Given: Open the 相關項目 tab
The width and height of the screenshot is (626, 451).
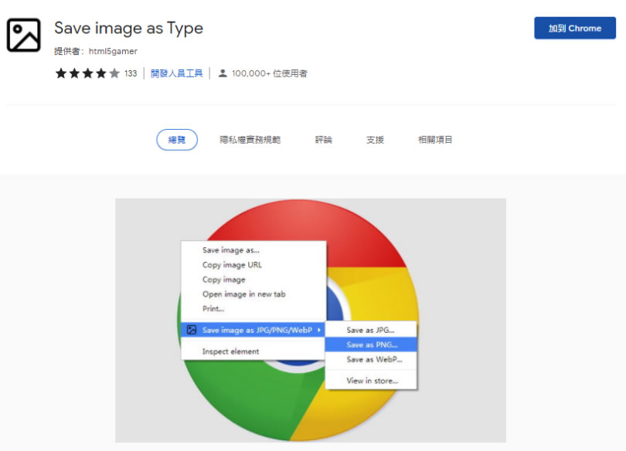Looking at the screenshot, I should (435, 140).
